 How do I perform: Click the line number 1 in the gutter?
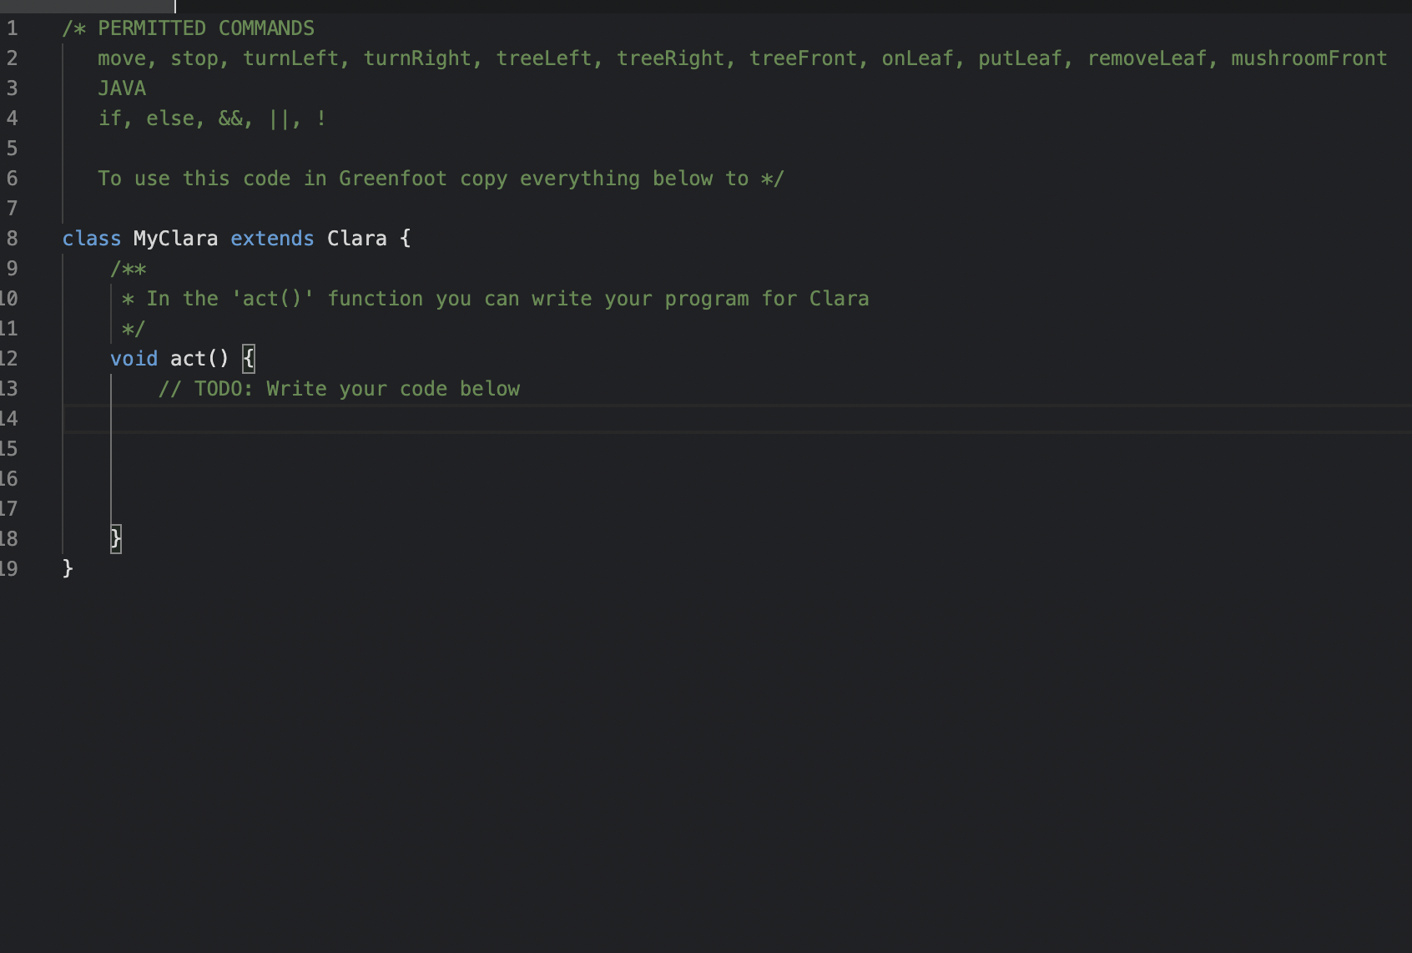pos(12,28)
